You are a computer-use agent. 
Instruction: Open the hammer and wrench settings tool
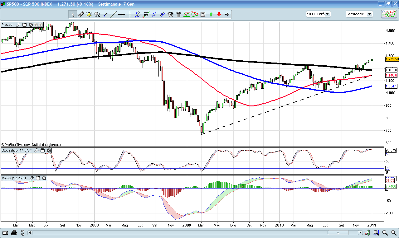tap(170, 14)
